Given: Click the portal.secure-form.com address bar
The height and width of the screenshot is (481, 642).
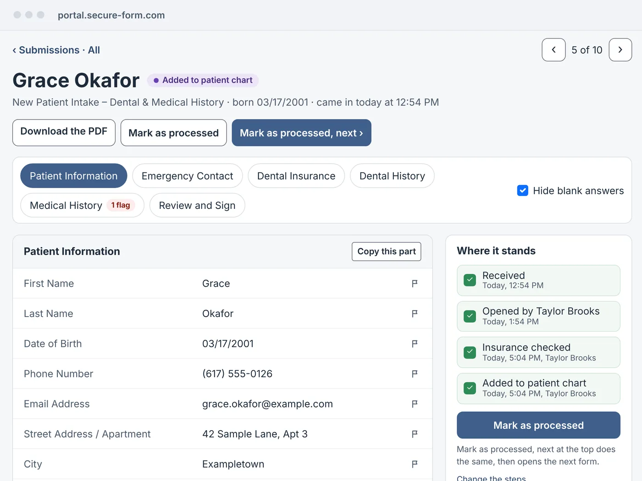Looking at the screenshot, I should [x=111, y=15].
